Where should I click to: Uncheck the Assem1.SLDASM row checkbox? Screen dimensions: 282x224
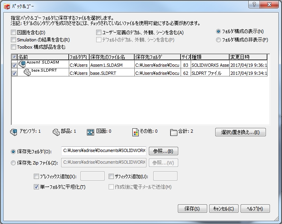(14, 65)
